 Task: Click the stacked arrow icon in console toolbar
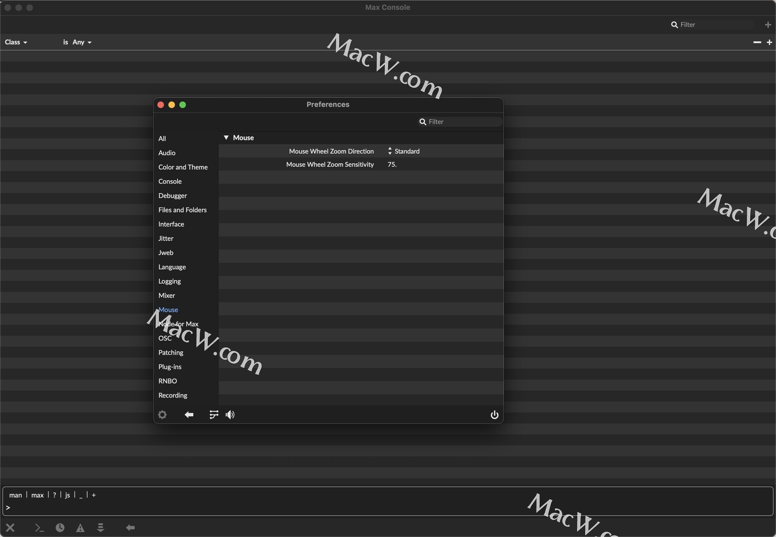[x=101, y=527]
